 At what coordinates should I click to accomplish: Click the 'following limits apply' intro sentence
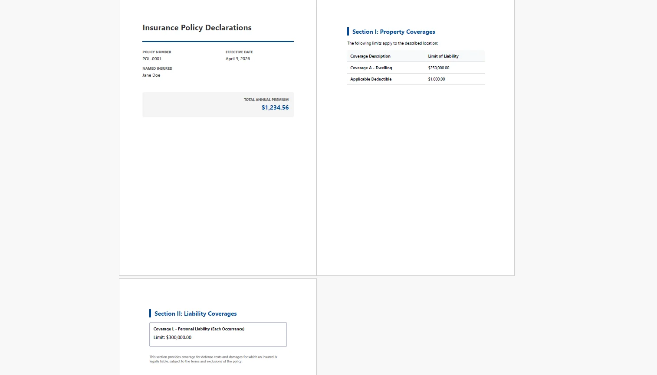point(392,43)
